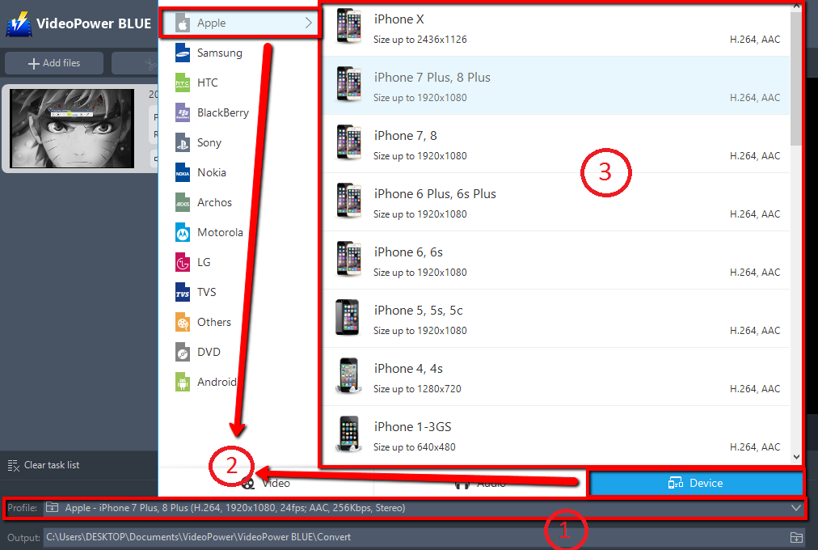The width and height of the screenshot is (818, 550).
Task: Click the DVD category icon
Action: [183, 353]
